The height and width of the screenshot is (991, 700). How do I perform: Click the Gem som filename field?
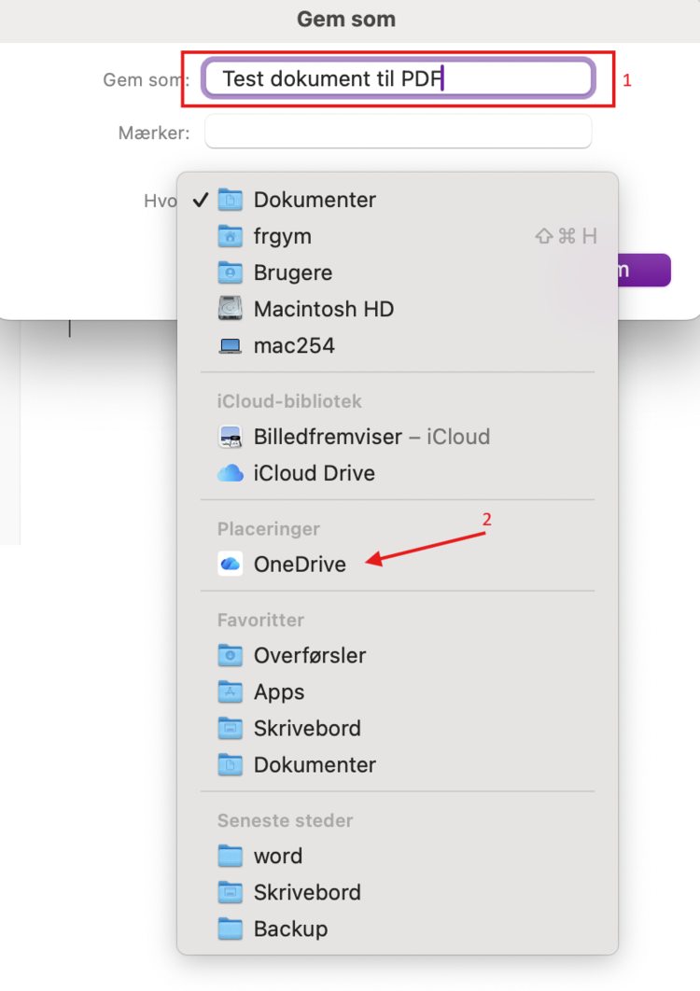pyautogui.click(x=398, y=79)
